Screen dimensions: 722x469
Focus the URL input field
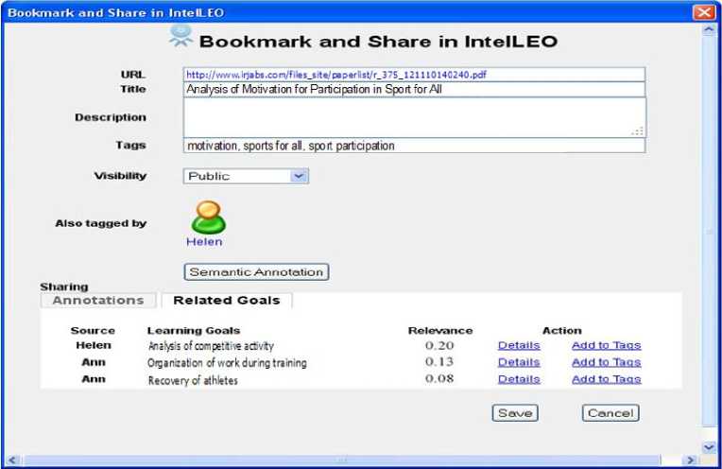click(x=415, y=75)
